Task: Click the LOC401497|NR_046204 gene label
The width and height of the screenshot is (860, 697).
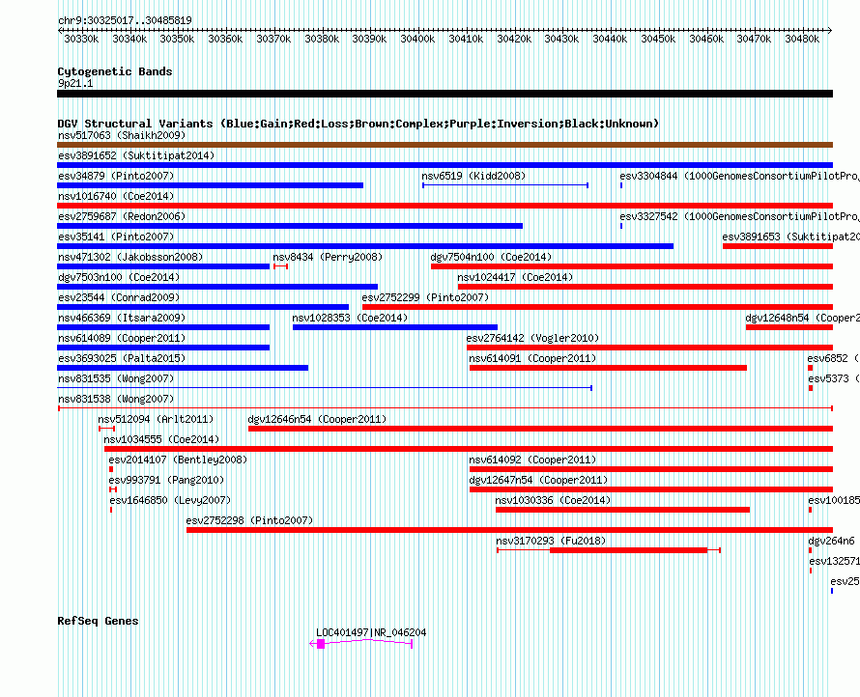Action: [x=371, y=632]
